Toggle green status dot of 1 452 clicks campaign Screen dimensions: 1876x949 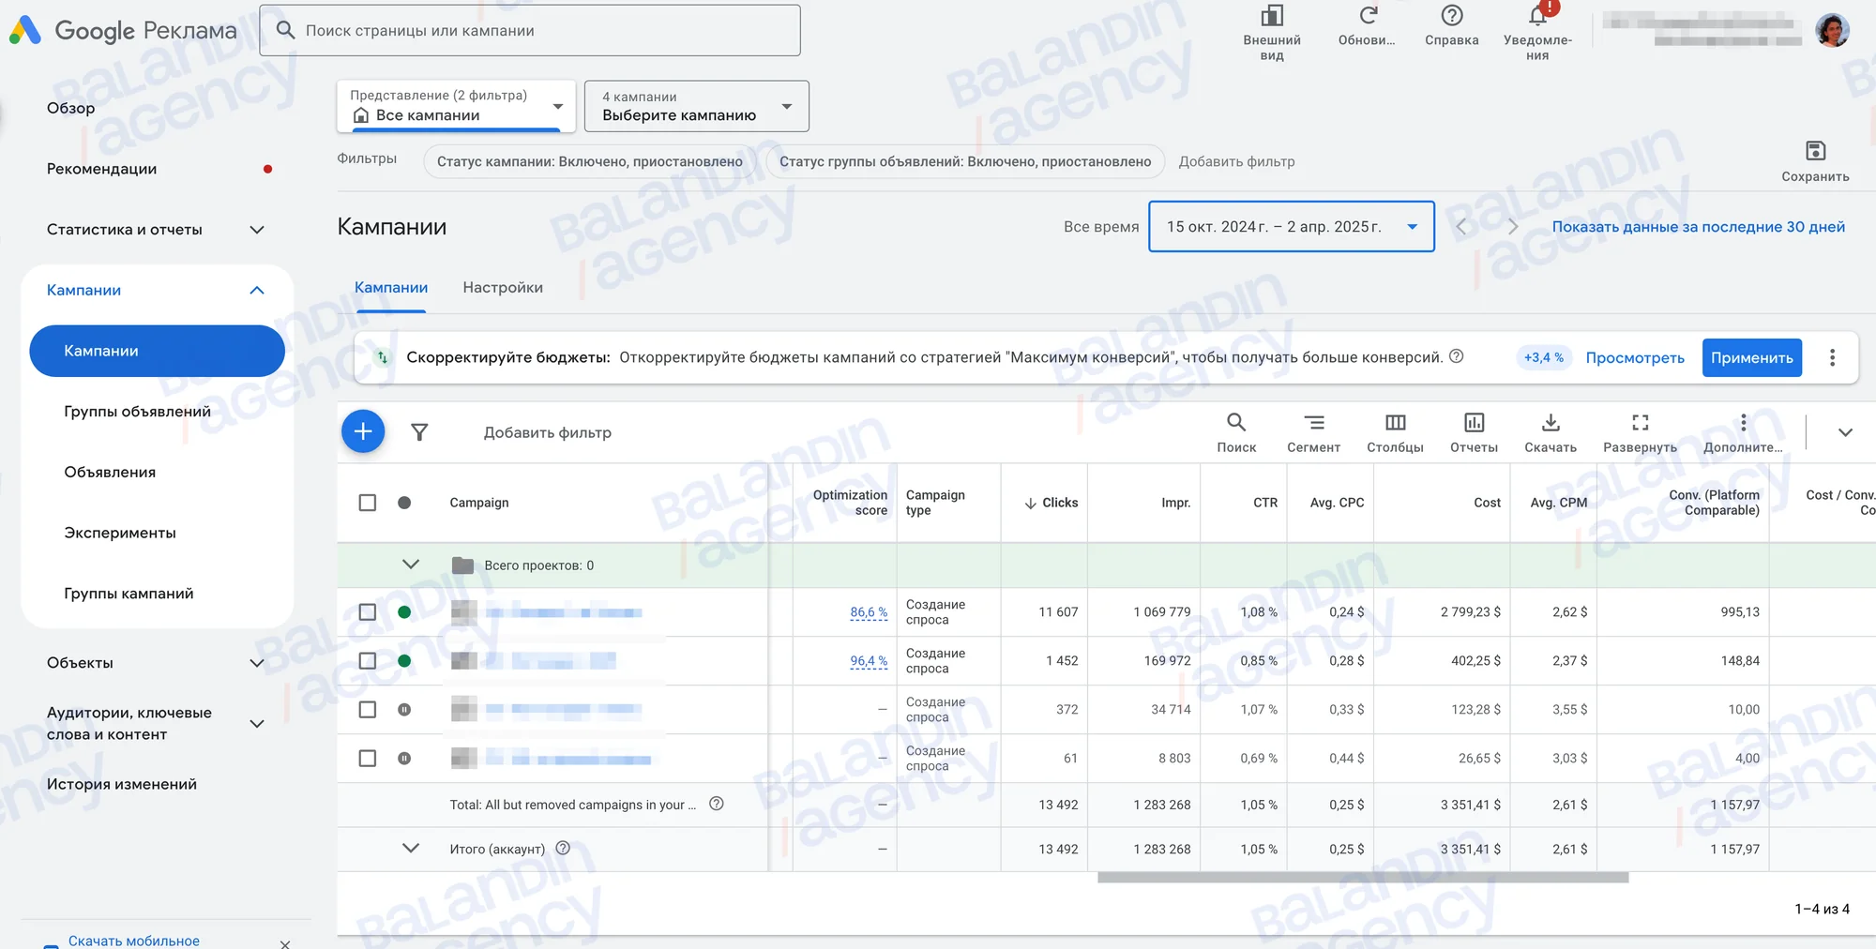click(404, 661)
